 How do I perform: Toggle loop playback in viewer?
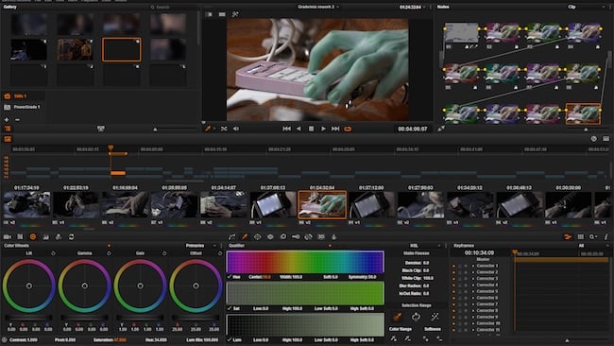[348, 129]
